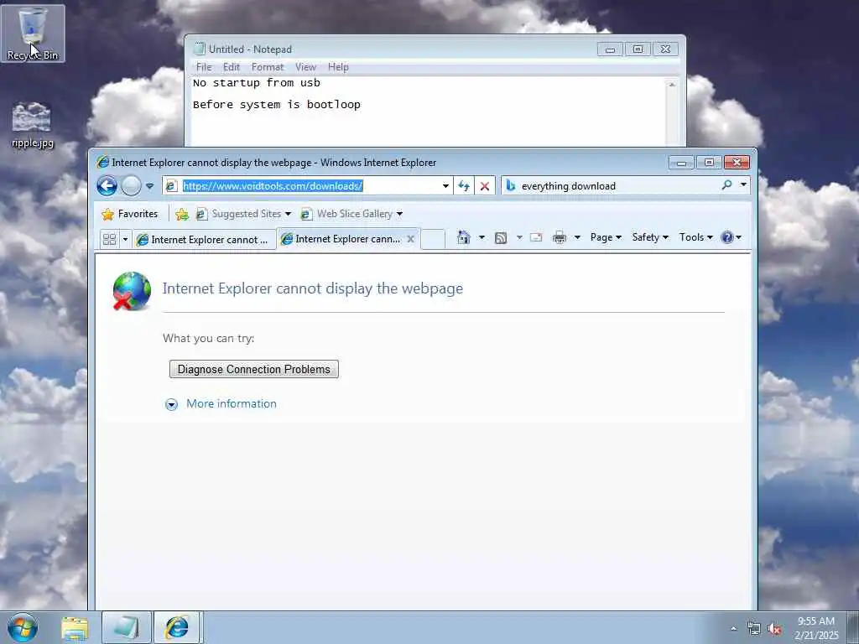Click Notepad scrollbar up arrow
The width and height of the screenshot is (859, 644).
672,85
